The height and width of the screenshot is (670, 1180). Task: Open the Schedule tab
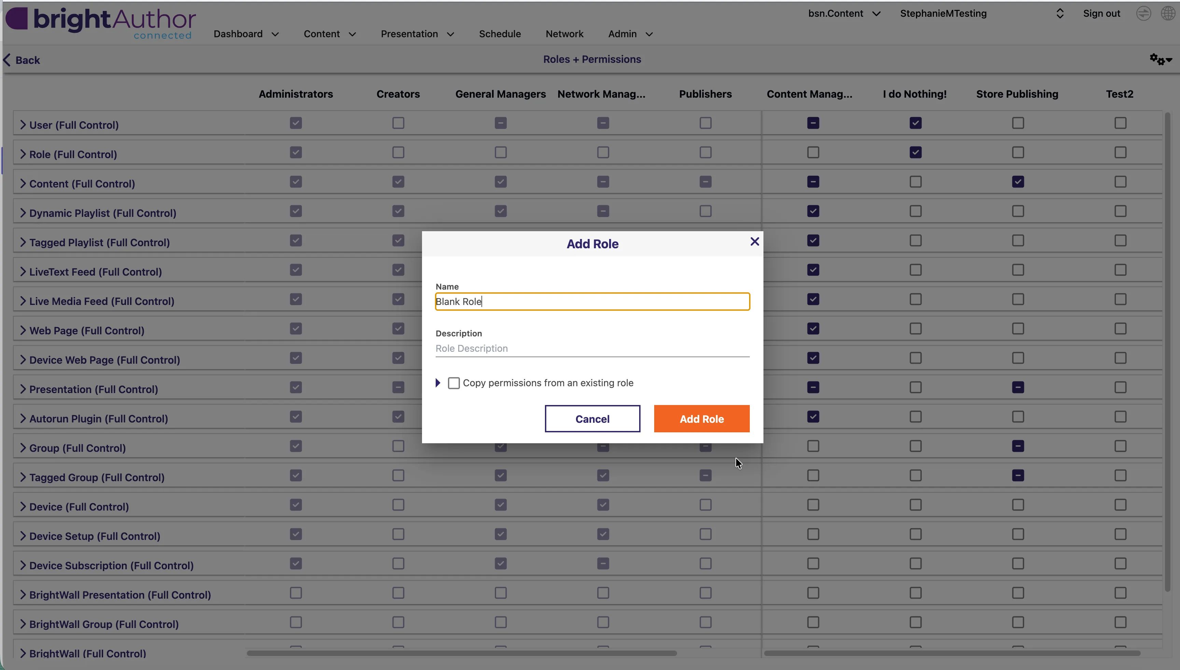pyautogui.click(x=500, y=34)
